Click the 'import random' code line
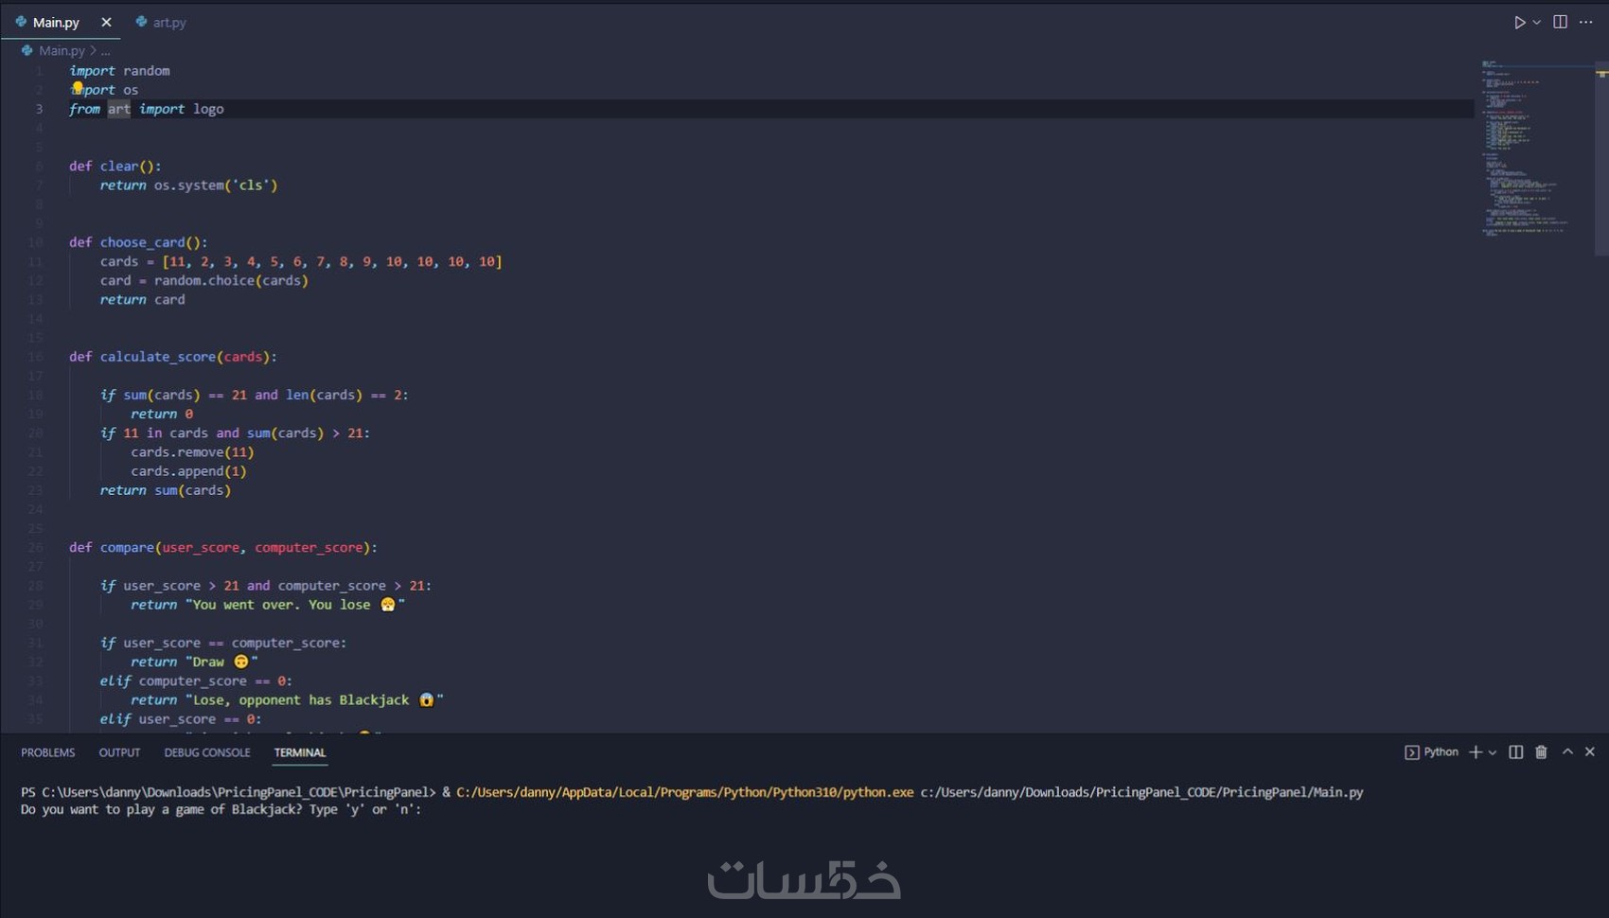The width and height of the screenshot is (1609, 918). [x=119, y=71]
